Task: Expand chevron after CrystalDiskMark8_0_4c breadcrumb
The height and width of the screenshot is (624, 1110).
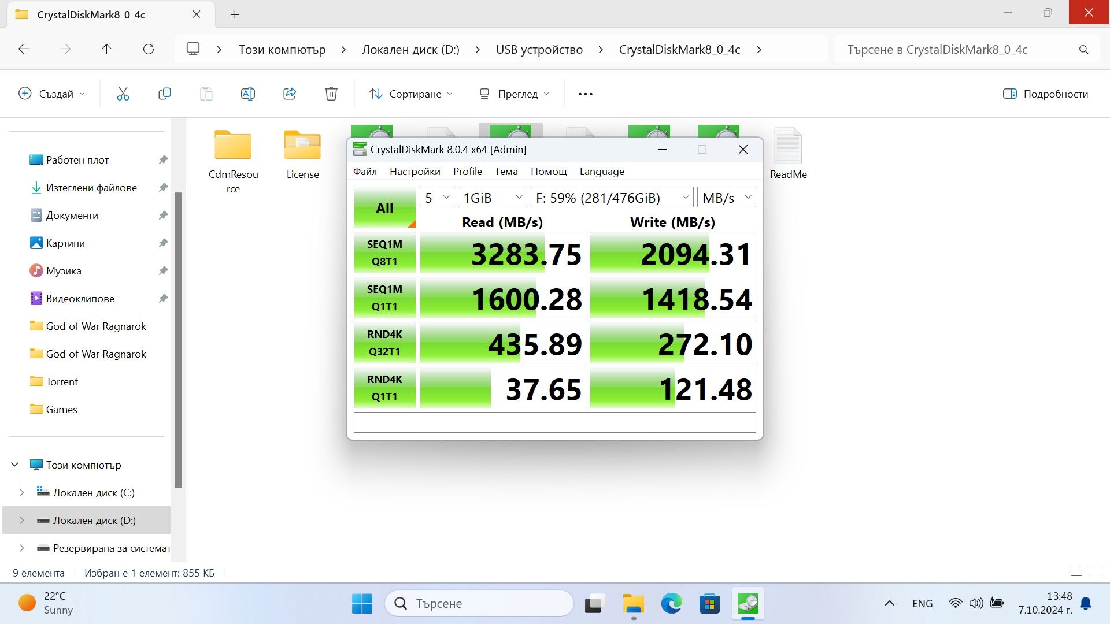Action: 759,50
